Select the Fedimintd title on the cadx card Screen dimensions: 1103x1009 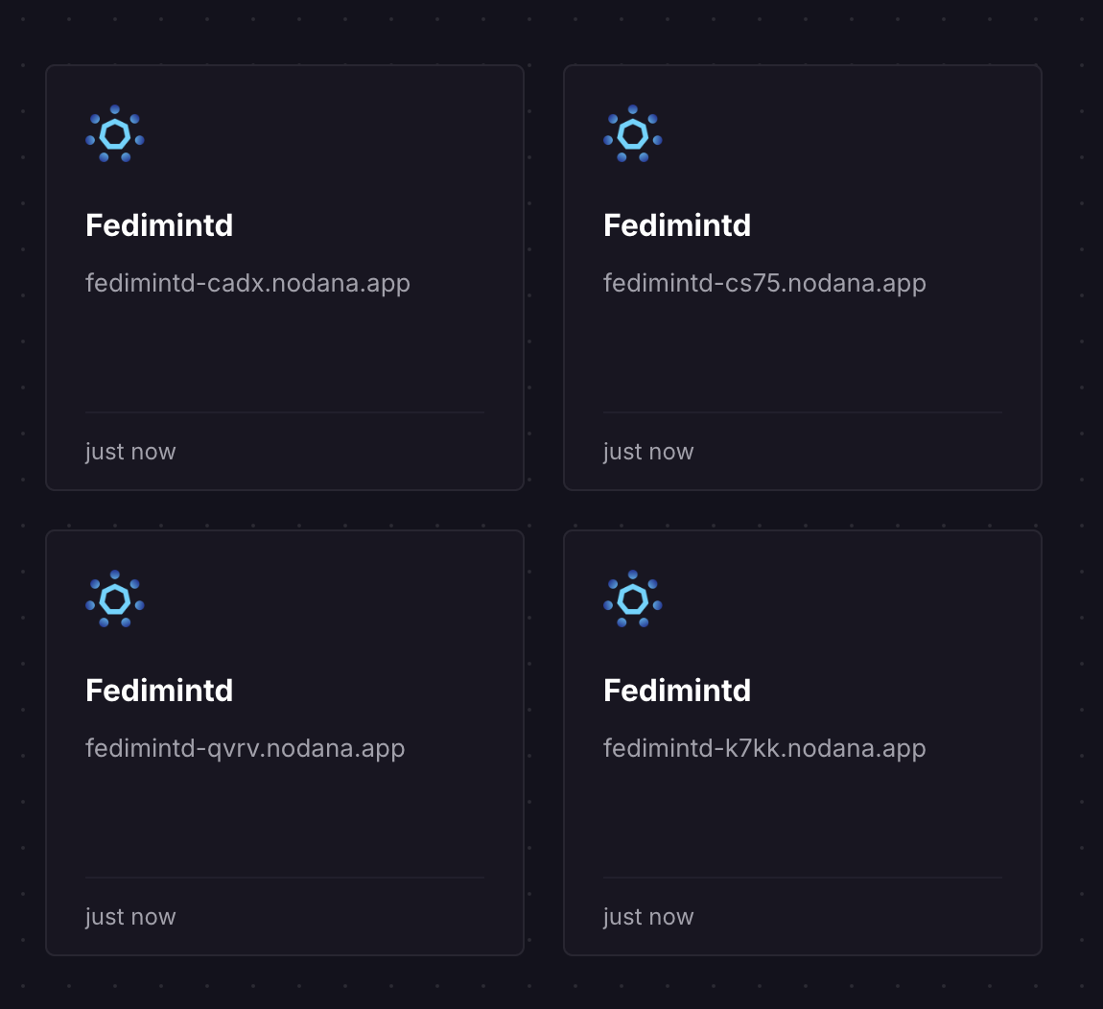point(159,225)
